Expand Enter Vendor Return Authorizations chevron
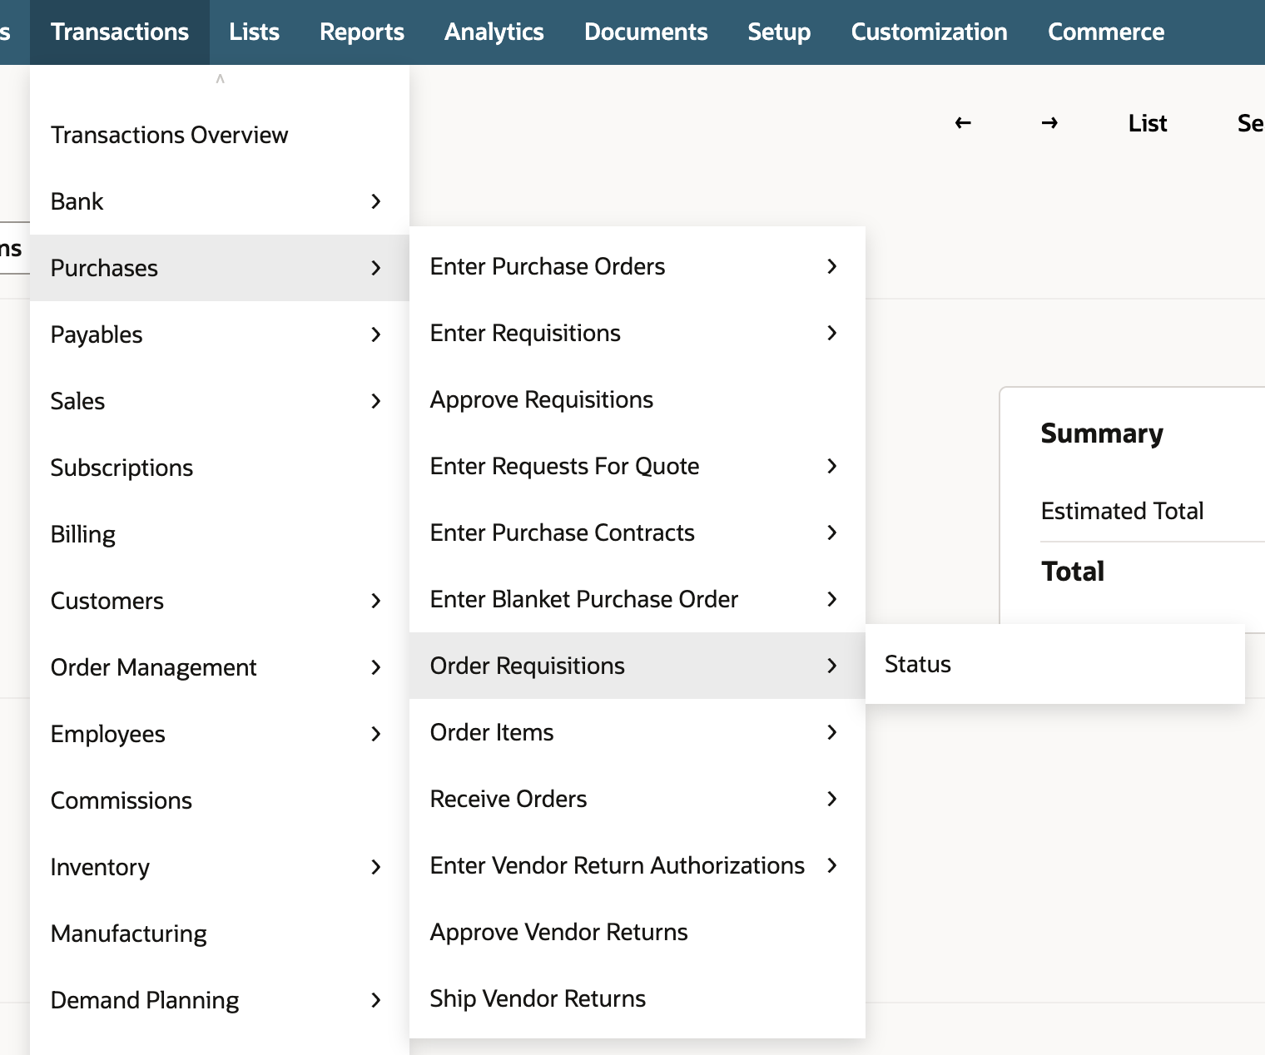 click(x=832, y=865)
